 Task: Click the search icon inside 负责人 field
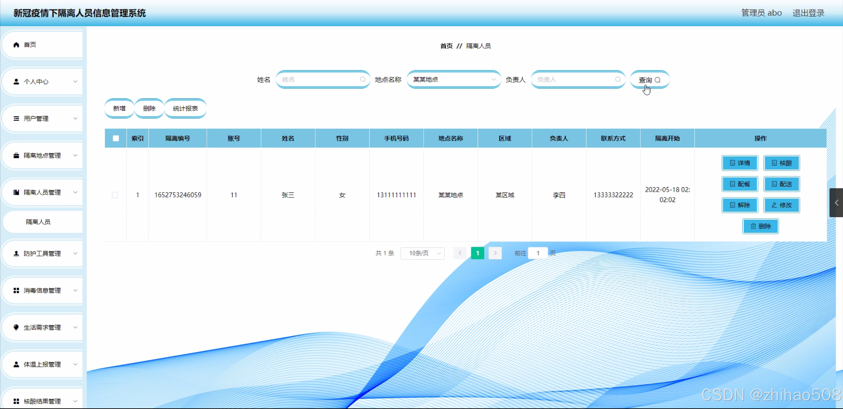(618, 79)
